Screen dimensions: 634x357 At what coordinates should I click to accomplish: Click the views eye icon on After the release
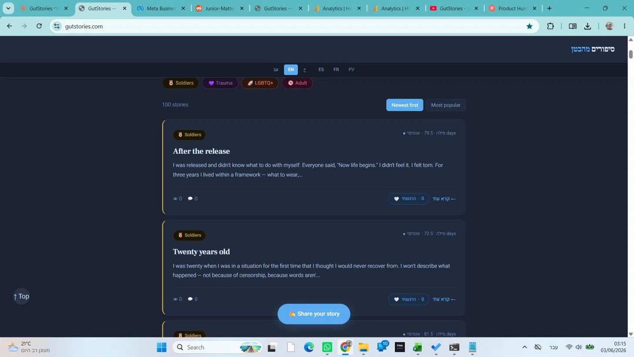pyautogui.click(x=175, y=199)
